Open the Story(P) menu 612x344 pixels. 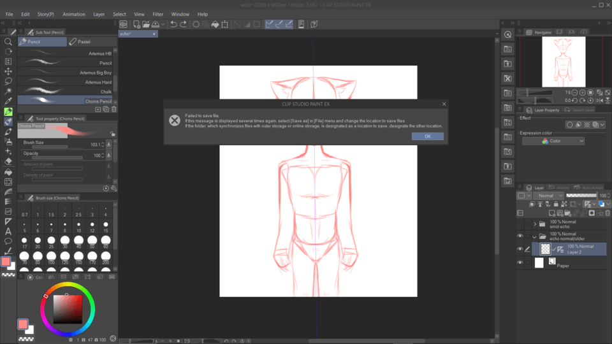point(46,14)
